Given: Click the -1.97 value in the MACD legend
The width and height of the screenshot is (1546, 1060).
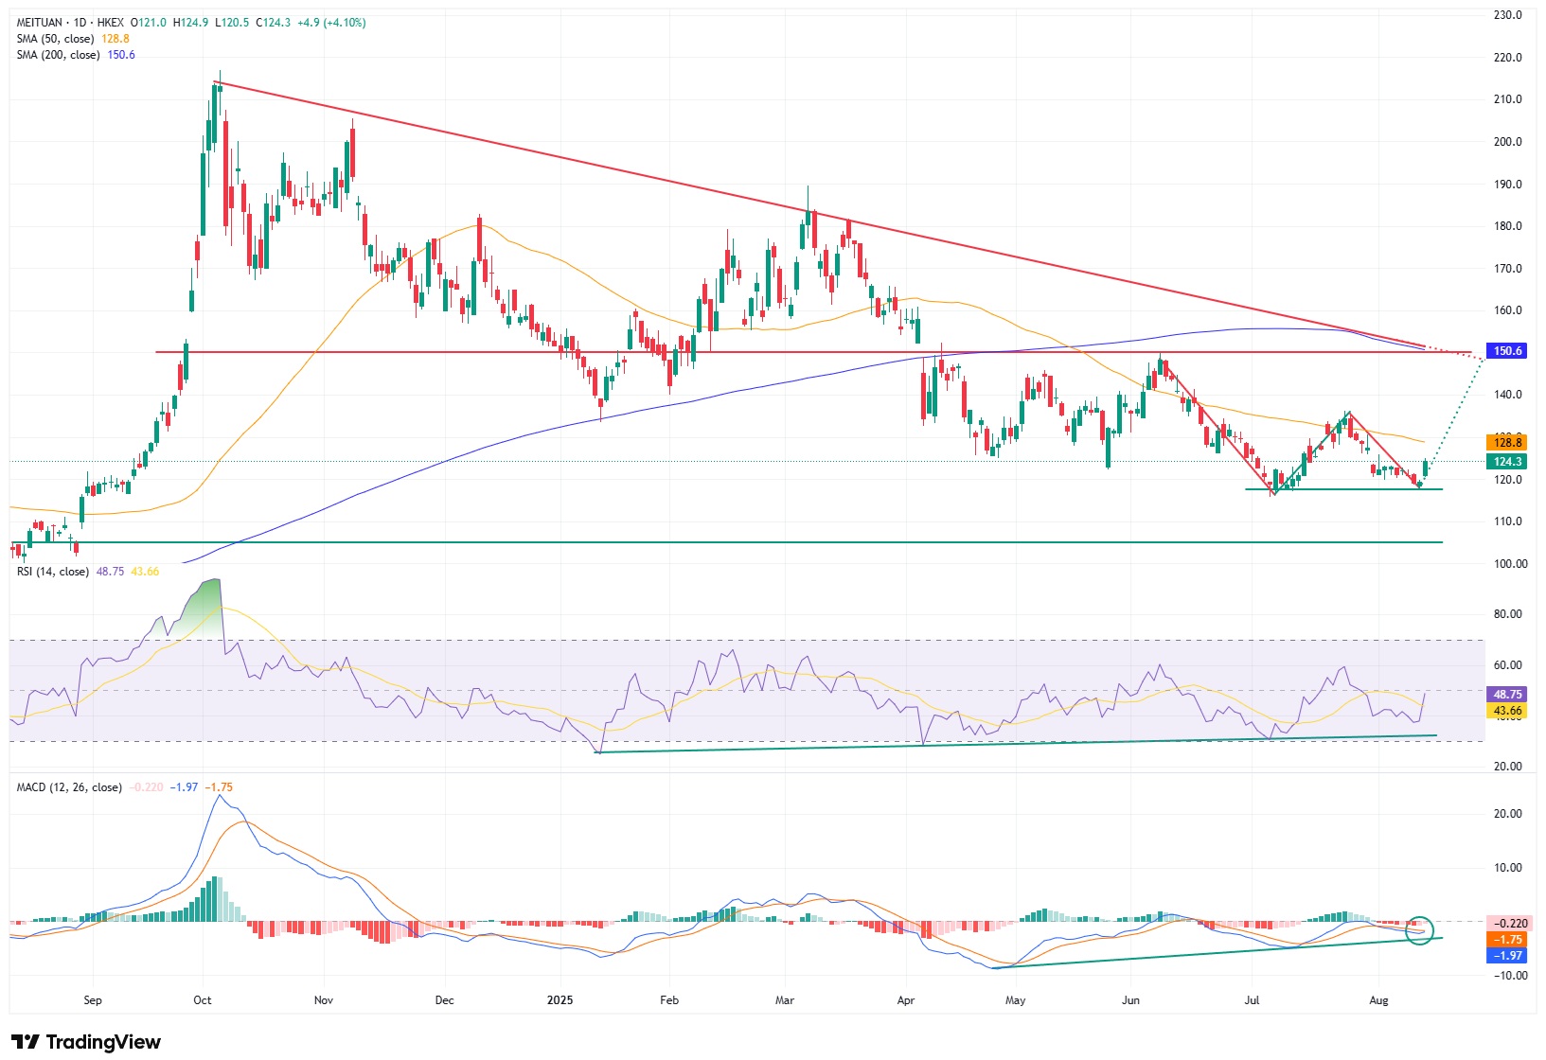Looking at the screenshot, I should [184, 787].
